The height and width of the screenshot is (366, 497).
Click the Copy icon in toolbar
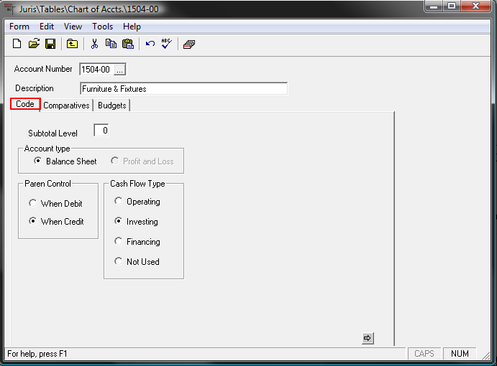click(111, 44)
